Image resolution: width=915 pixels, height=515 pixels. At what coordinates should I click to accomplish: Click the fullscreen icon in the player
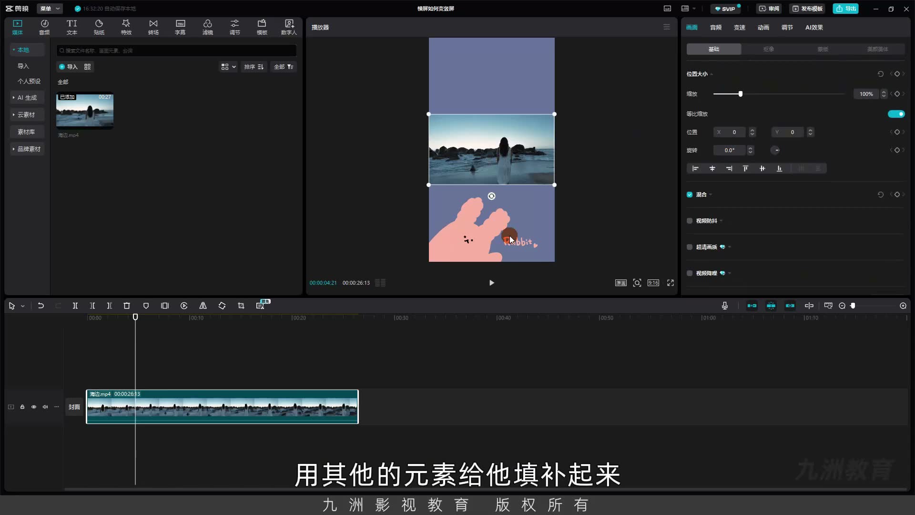(671, 283)
